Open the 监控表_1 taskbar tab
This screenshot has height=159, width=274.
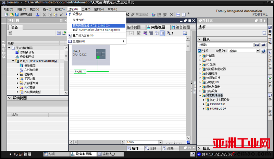click(110, 154)
